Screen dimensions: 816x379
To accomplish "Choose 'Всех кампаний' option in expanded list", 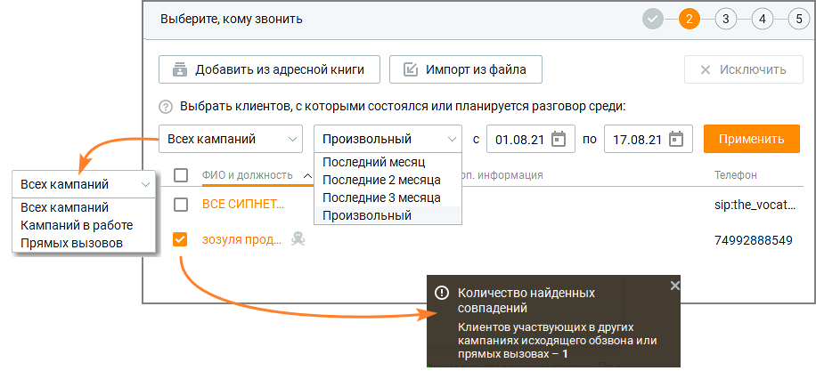I will click(84, 207).
